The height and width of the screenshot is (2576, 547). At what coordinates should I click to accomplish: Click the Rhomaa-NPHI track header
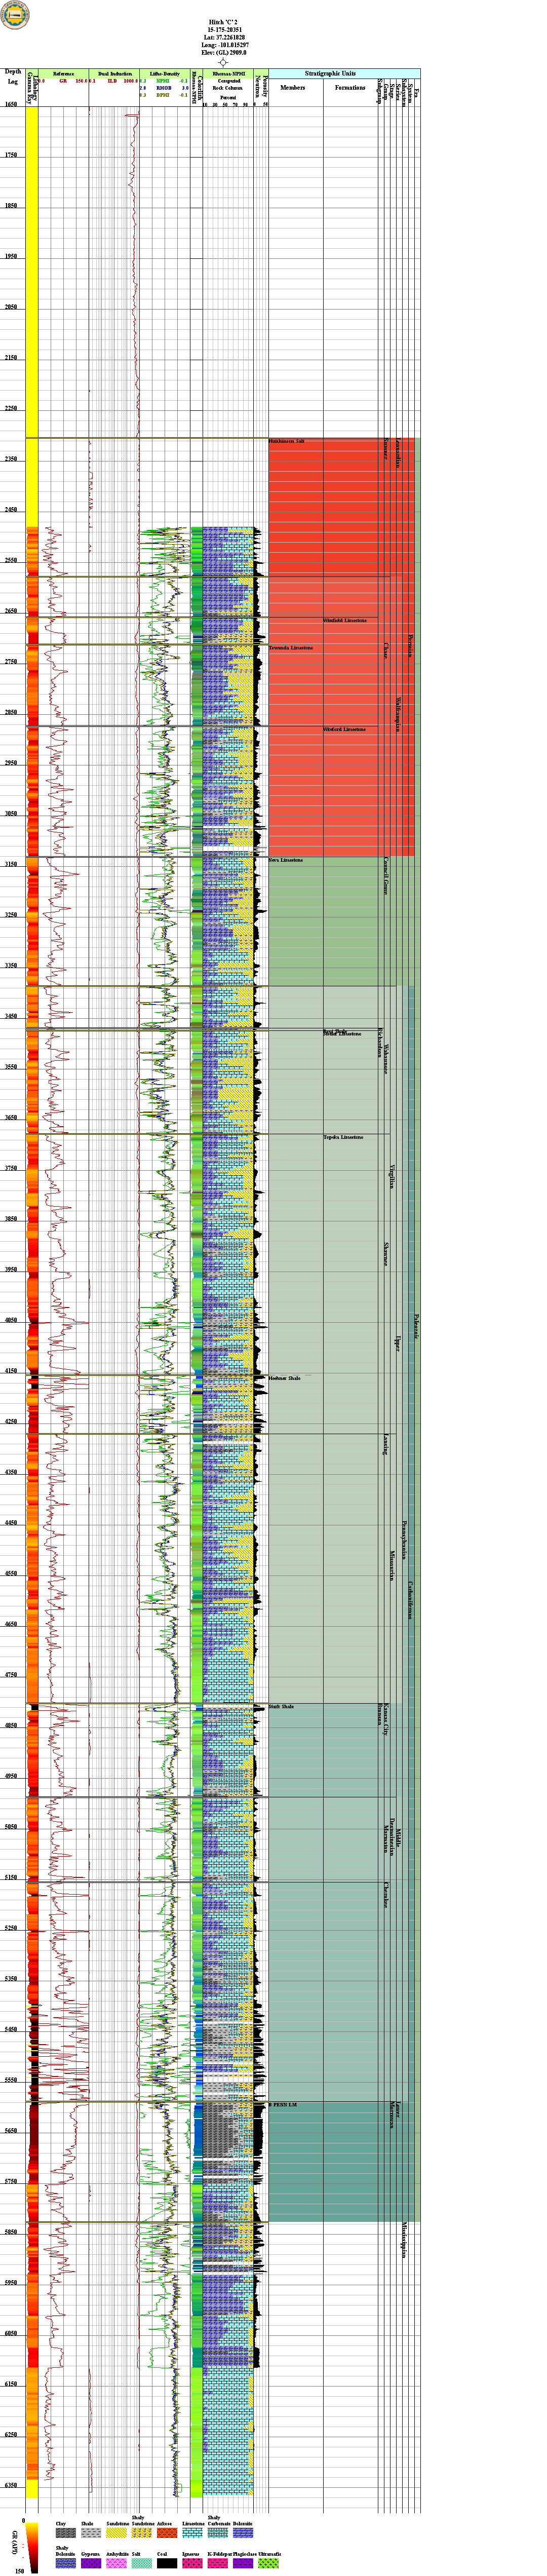point(229,74)
